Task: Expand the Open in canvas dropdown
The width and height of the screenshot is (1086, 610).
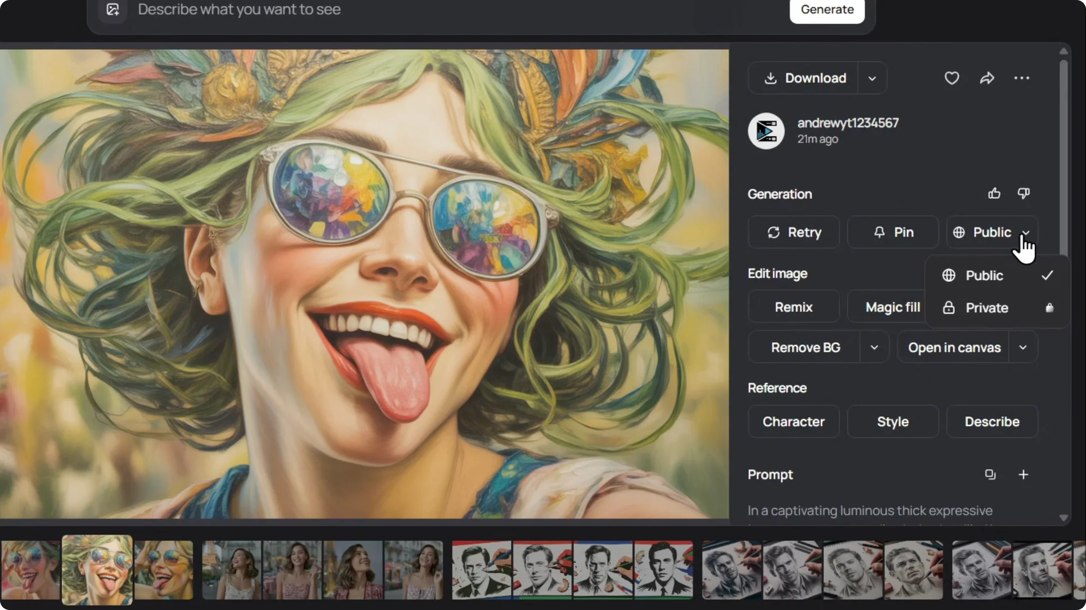Action: tap(1023, 347)
